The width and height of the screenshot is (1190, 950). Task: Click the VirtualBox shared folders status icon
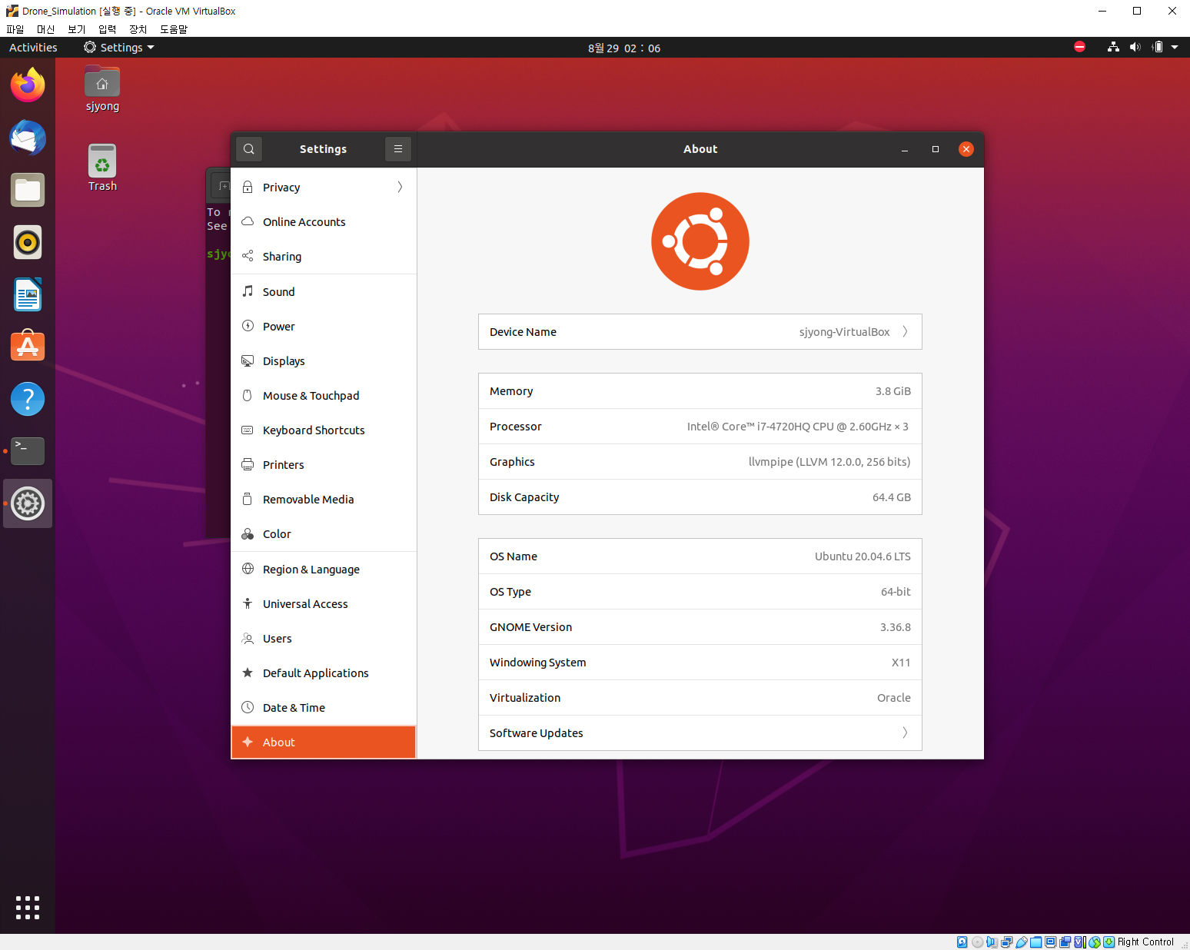click(x=1035, y=942)
